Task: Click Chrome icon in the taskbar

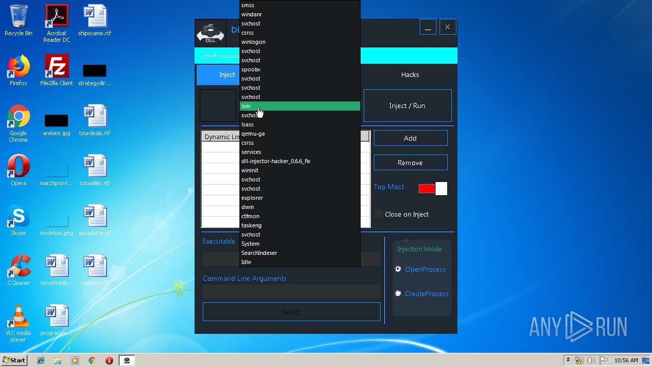Action: [92, 360]
